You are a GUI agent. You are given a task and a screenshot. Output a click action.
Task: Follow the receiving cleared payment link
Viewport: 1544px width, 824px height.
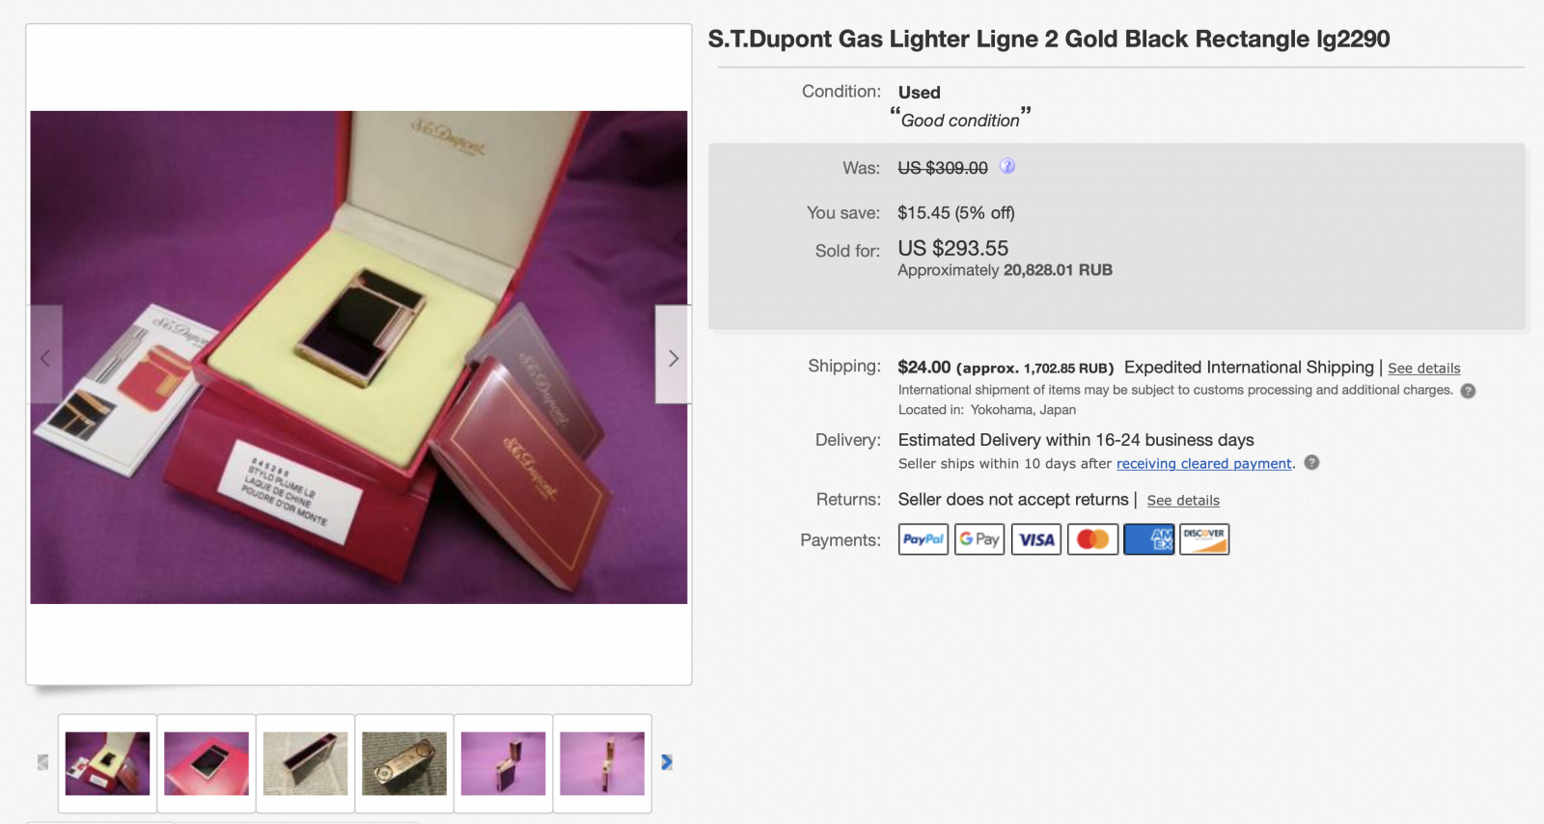pos(1203,464)
